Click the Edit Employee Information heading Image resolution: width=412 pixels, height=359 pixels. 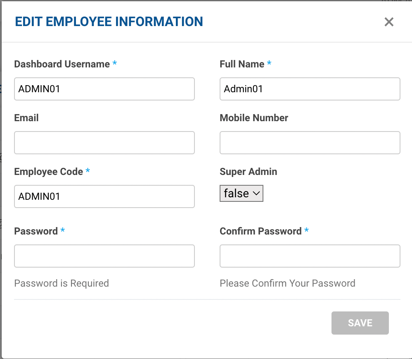pos(109,22)
